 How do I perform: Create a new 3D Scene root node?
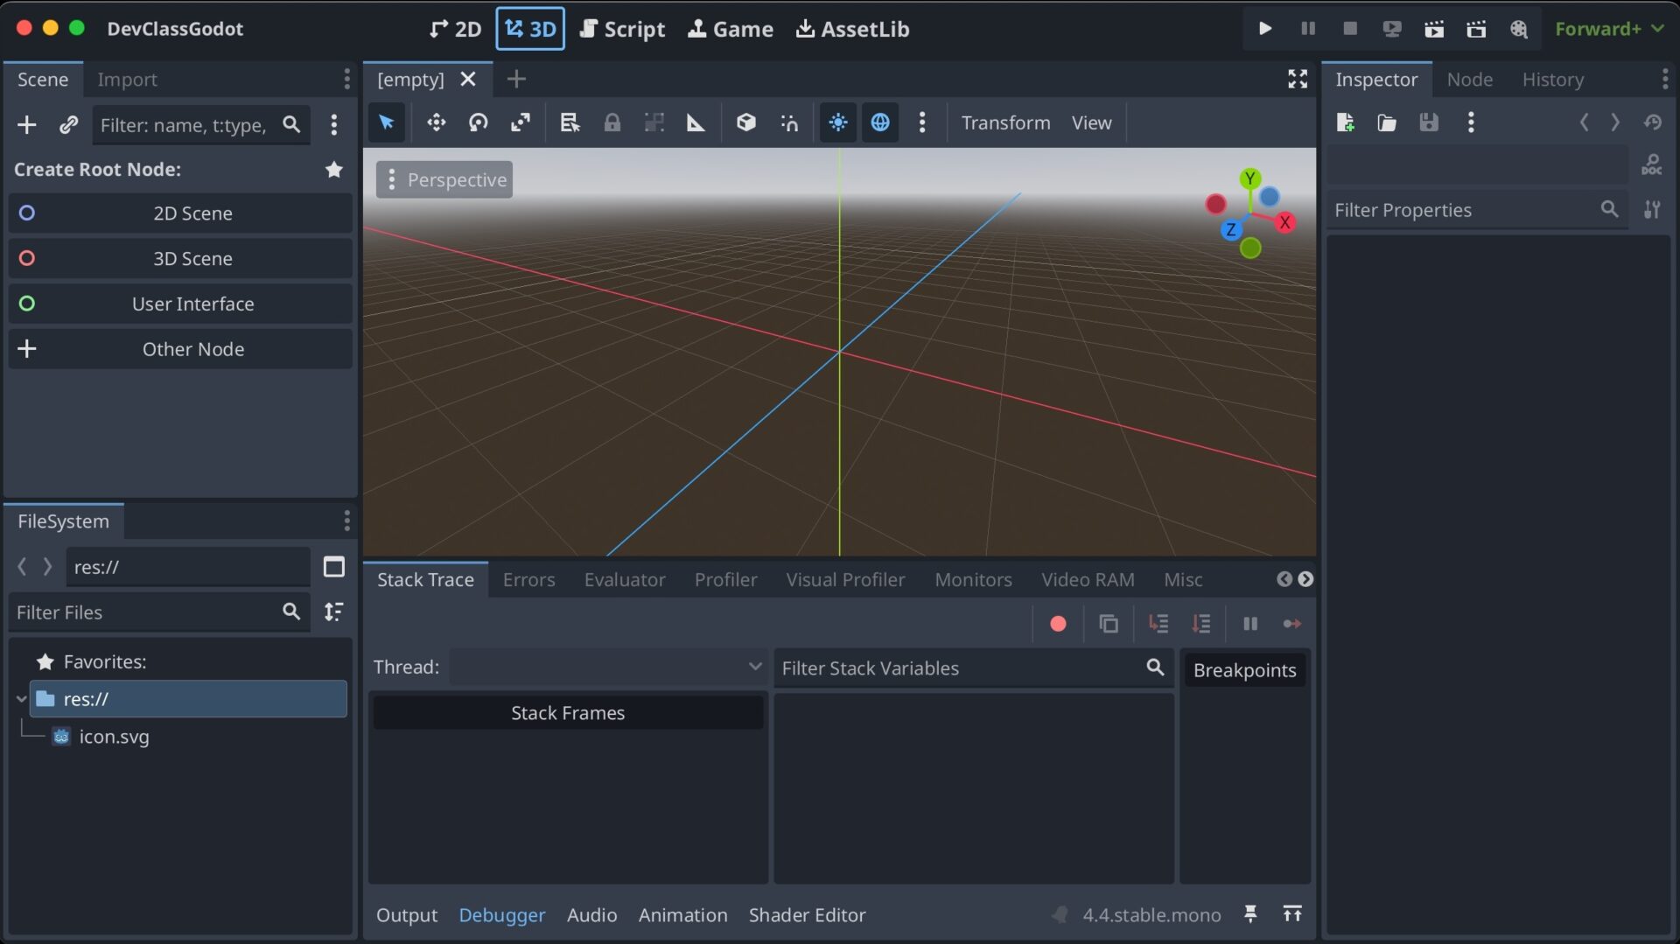(180, 258)
